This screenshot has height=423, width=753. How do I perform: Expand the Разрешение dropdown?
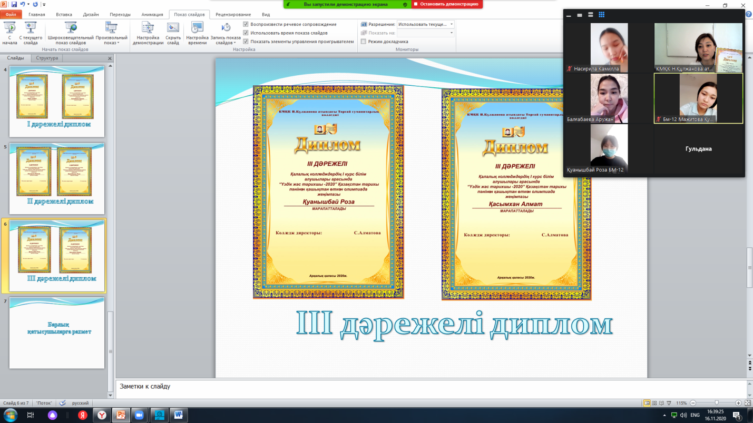[452, 24]
